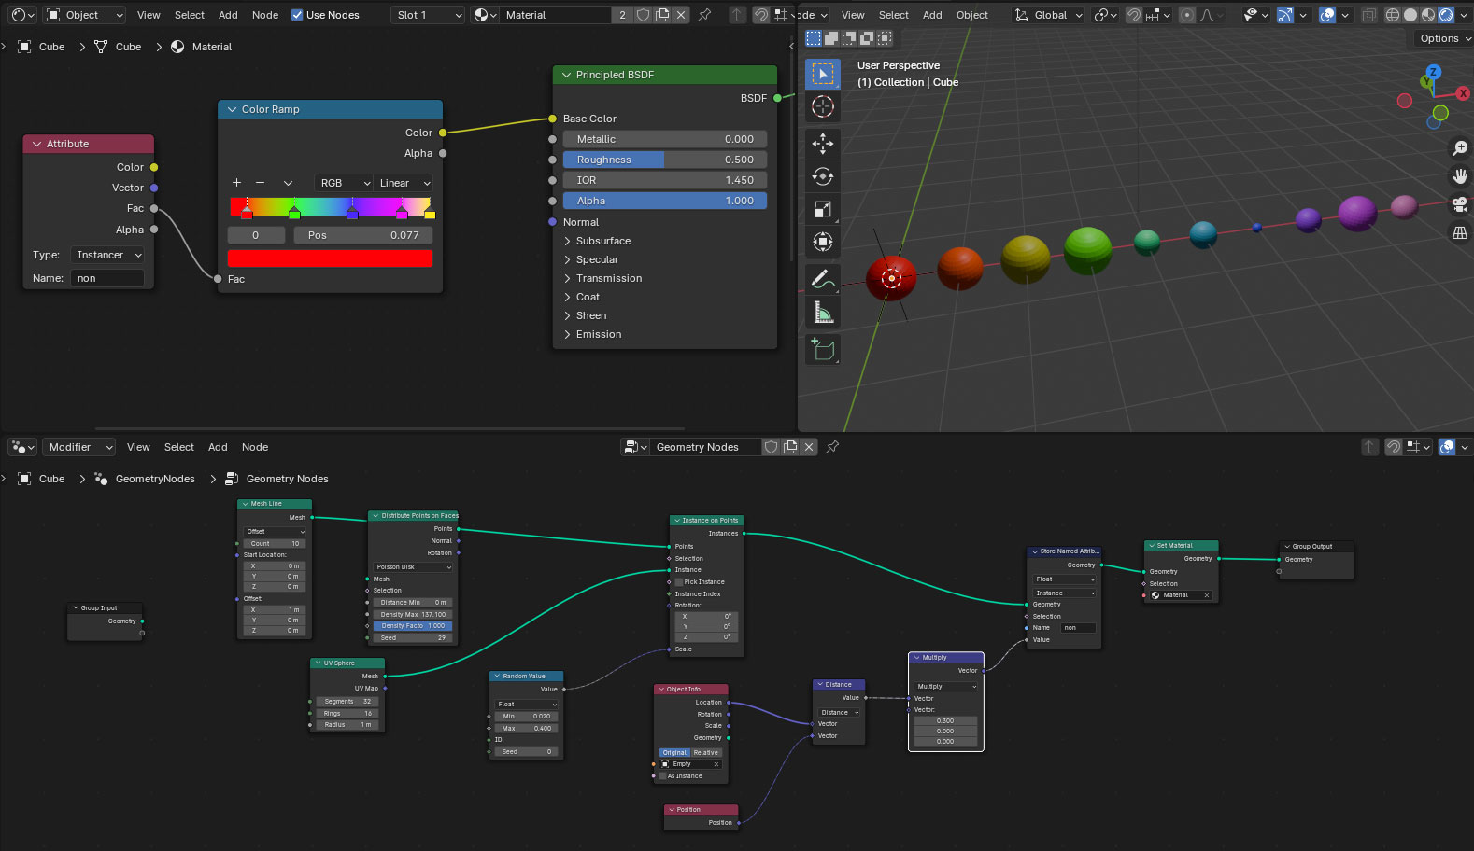Viewport: 1474px width, 851px height.
Task: Enable As Instance in Object Info
Action: (x=663, y=776)
